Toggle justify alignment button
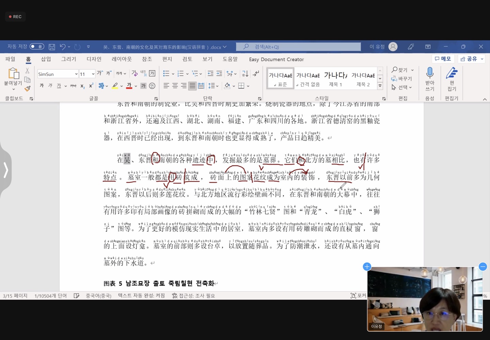The image size is (490, 340). point(192,86)
